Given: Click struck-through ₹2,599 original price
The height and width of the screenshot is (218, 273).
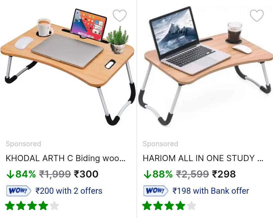Looking at the screenshot, I should pyautogui.click(x=193, y=174).
